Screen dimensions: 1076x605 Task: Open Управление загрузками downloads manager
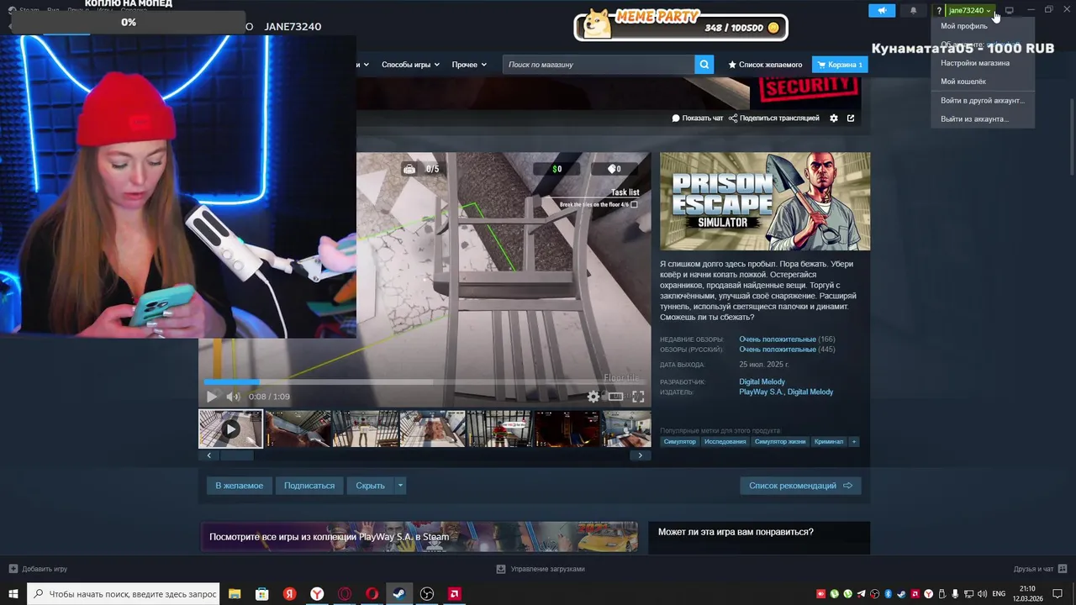click(541, 569)
